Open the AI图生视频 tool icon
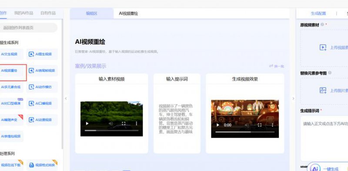This screenshot has width=348, height=171. point(31,54)
